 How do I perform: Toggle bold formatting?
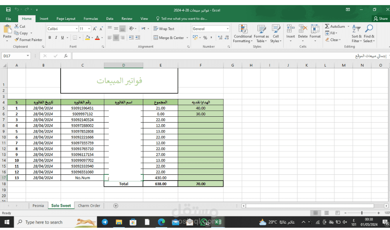pos(49,37)
